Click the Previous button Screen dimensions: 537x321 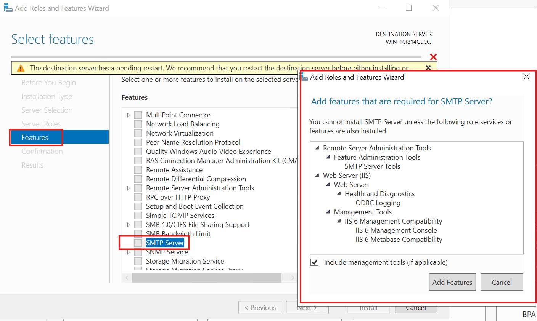pyautogui.click(x=260, y=307)
